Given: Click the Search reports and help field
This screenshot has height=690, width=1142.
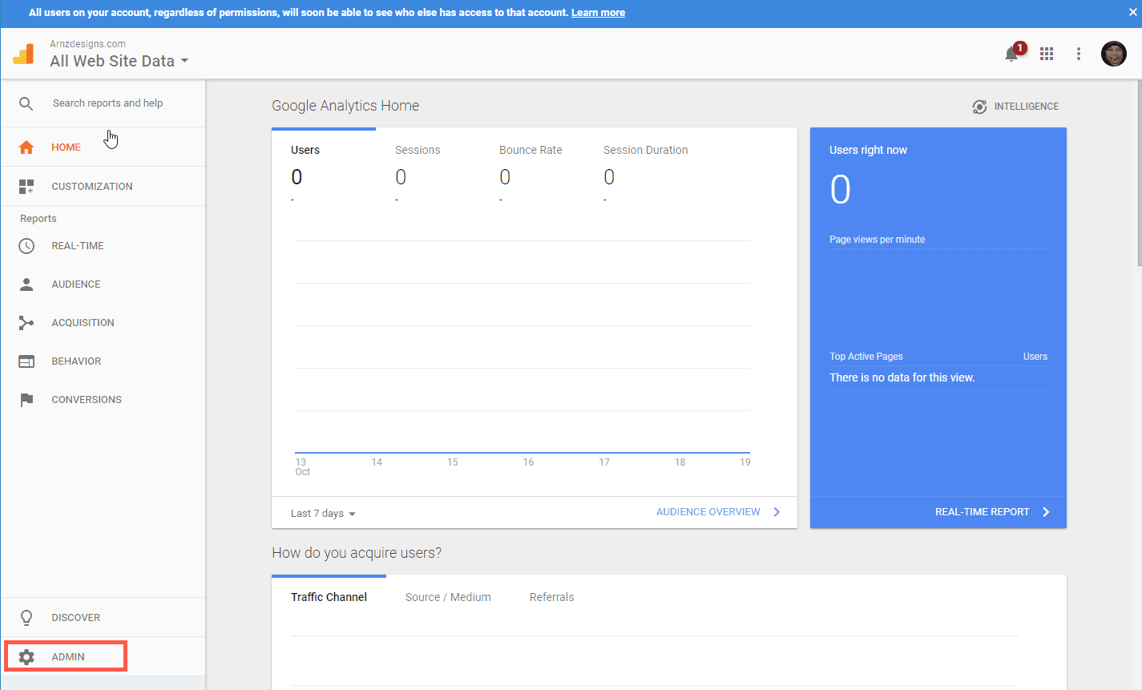Looking at the screenshot, I should tap(108, 103).
